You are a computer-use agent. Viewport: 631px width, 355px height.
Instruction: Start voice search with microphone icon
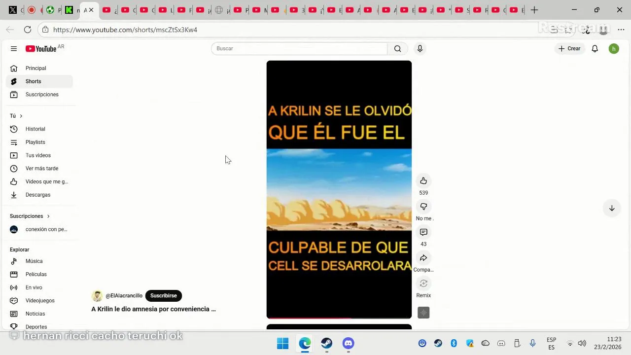click(x=420, y=48)
